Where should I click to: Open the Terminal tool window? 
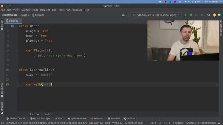pos(114,119)
